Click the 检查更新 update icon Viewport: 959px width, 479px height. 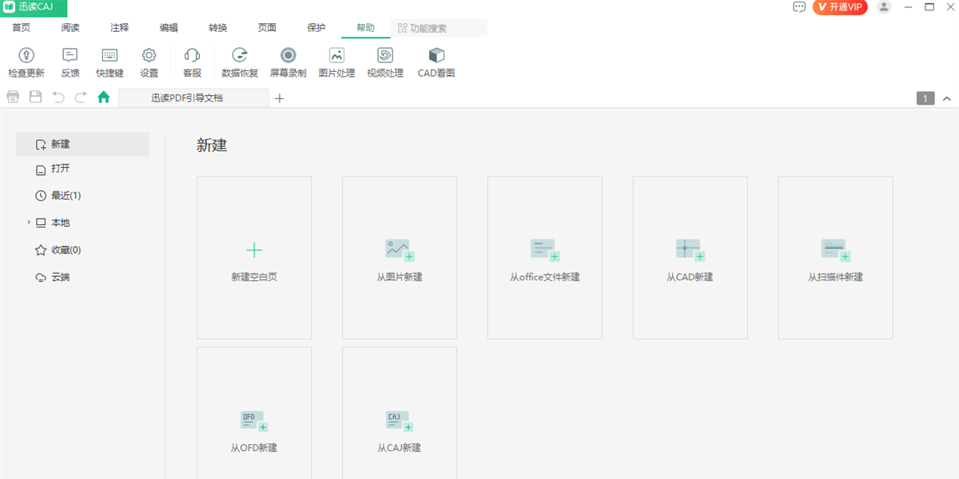pos(26,62)
